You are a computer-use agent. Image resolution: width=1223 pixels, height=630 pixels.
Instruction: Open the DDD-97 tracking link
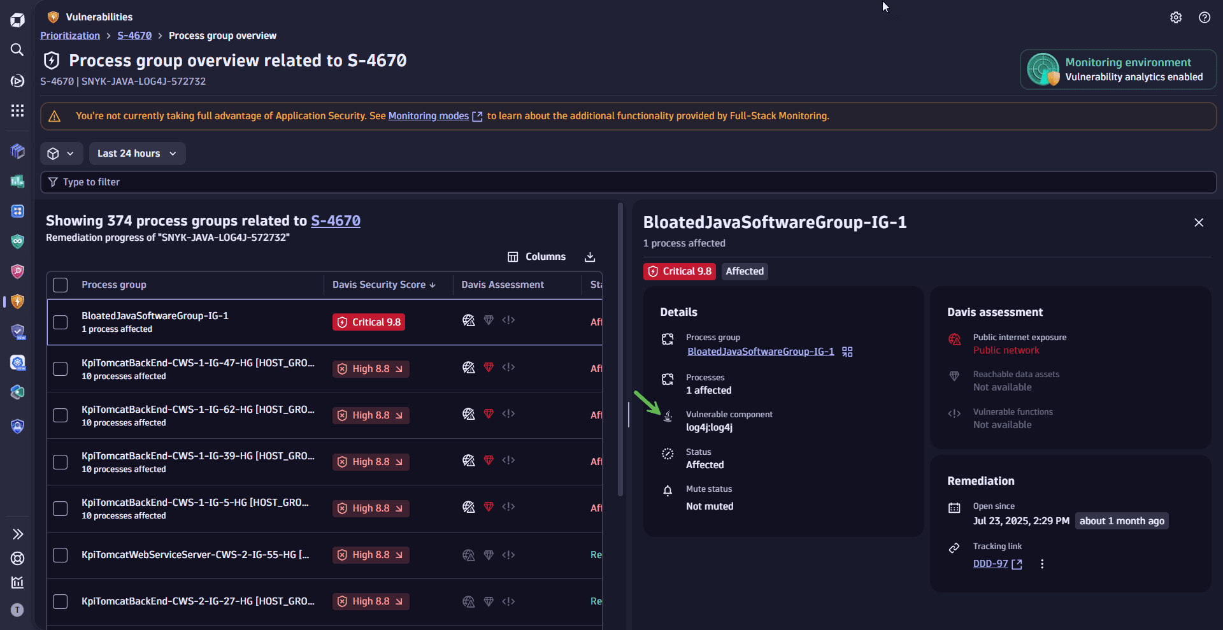997,564
